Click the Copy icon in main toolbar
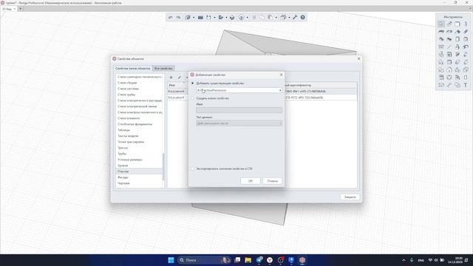The width and height of the screenshot is (473, 266). pos(262,18)
